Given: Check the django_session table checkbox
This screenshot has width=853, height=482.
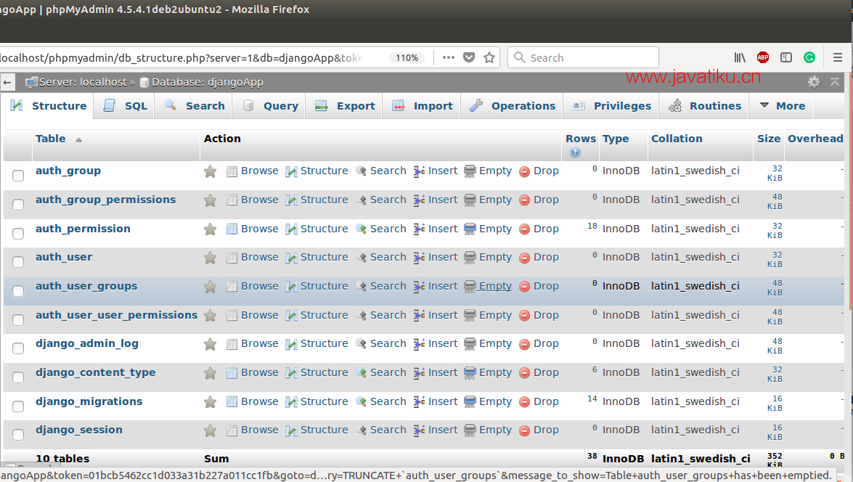Looking at the screenshot, I should point(18,435).
